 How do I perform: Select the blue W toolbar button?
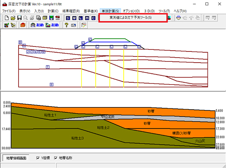click(74, 18)
